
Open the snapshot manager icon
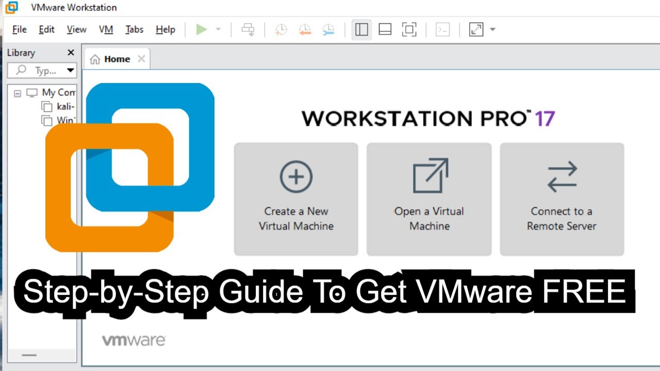click(x=328, y=30)
